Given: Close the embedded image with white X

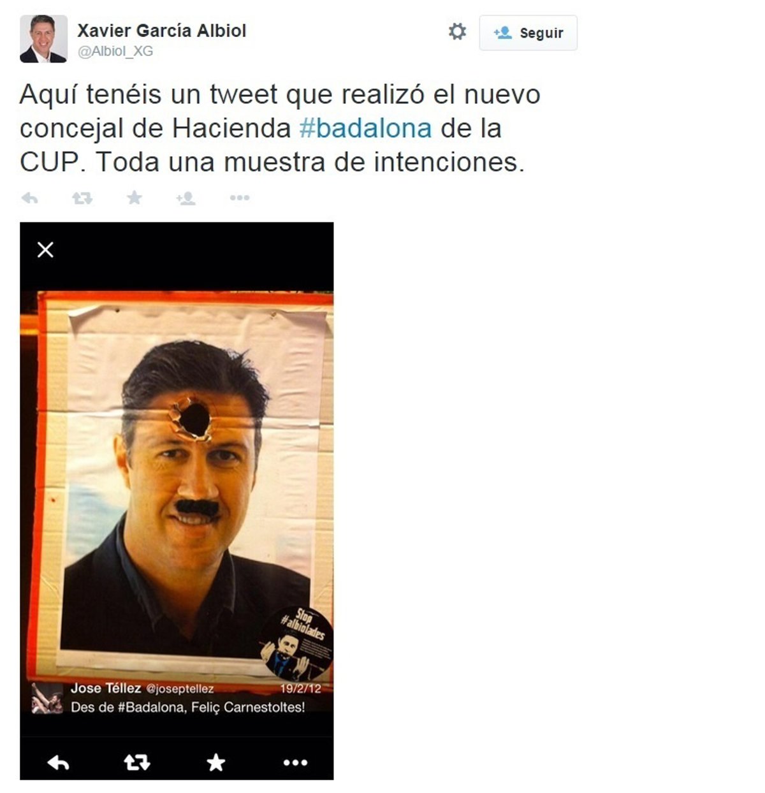Looking at the screenshot, I should 45,250.
